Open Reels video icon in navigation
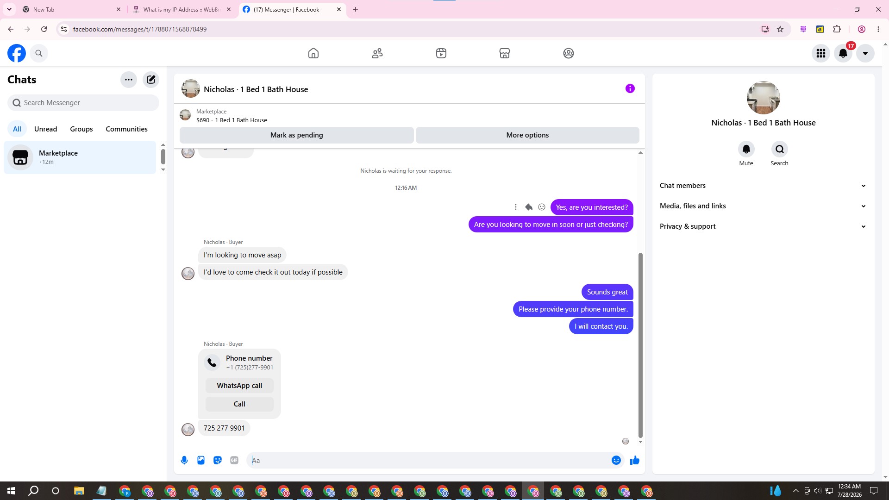 point(441,53)
